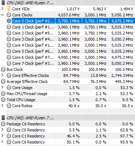This screenshot has width=135, height=146.
Task: Click the Bus Clock sensor icon
Action: coord(3,69)
